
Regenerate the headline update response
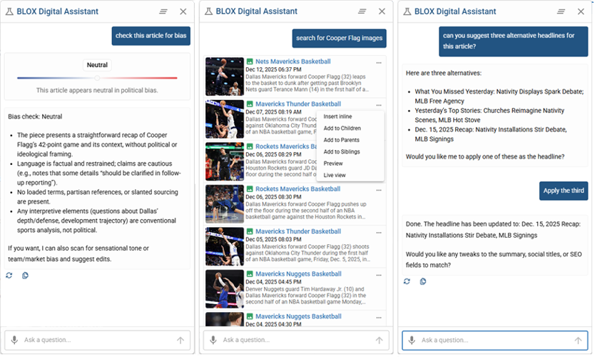point(407,281)
